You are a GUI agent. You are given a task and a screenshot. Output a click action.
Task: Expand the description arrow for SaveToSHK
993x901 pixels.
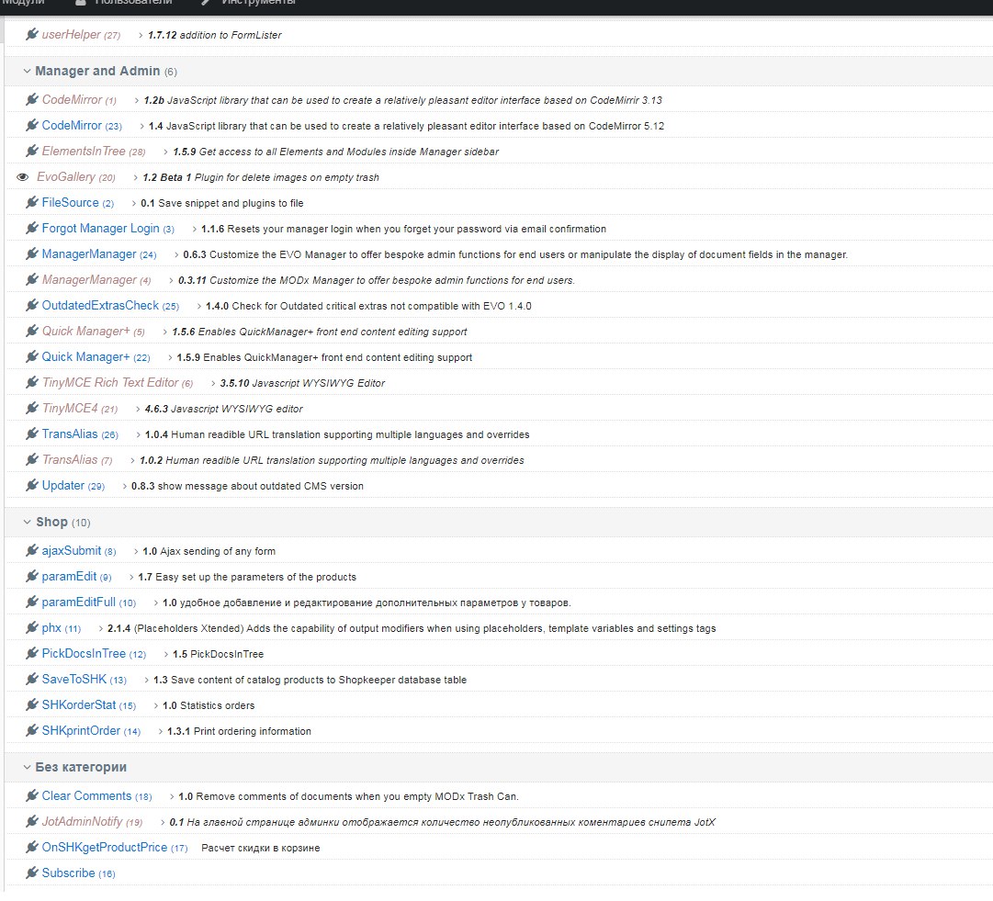pyautogui.click(x=145, y=680)
